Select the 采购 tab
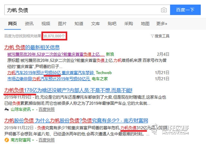Image resolution: width=206 pixels, height=147 pixels. pyautogui.click(x=128, y=23)
